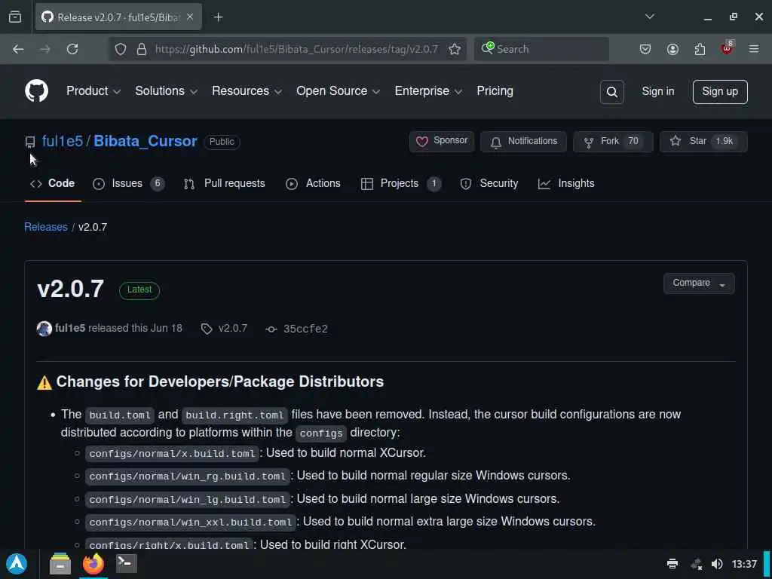772x579 pixels.
Task: Click the commit icon beside 35ccfe2
Action: (x=271, y=329)
